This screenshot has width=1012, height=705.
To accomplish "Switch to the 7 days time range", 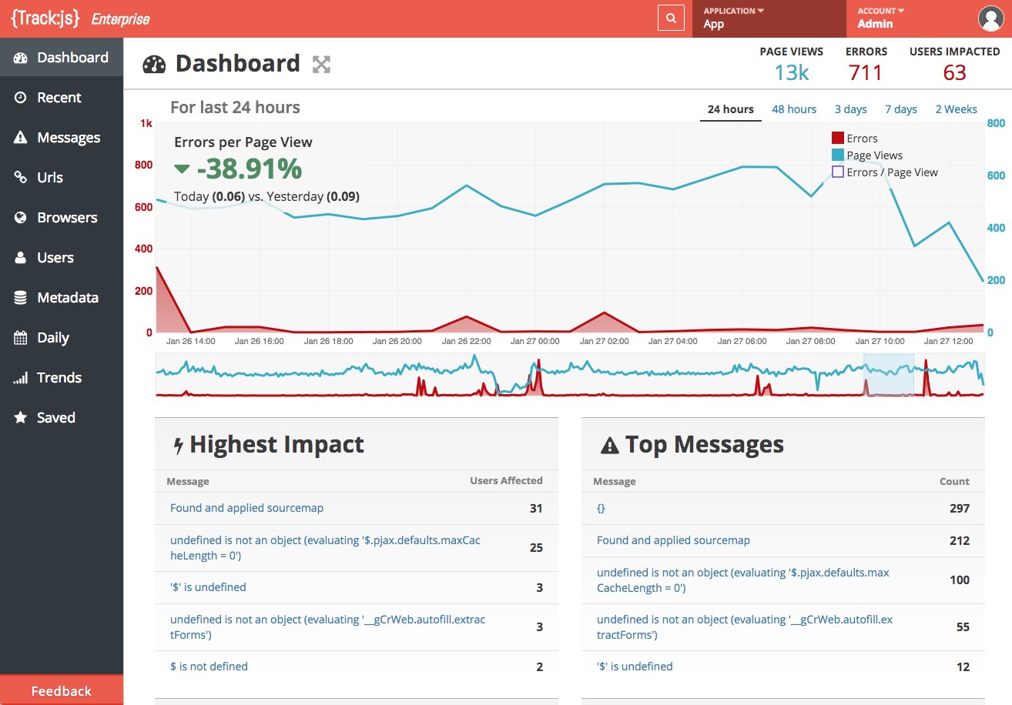I will coord(901,109).
